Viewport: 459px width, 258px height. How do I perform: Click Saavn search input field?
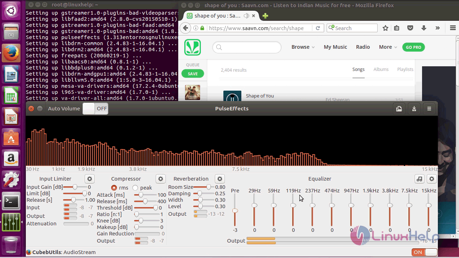point(247,47)
